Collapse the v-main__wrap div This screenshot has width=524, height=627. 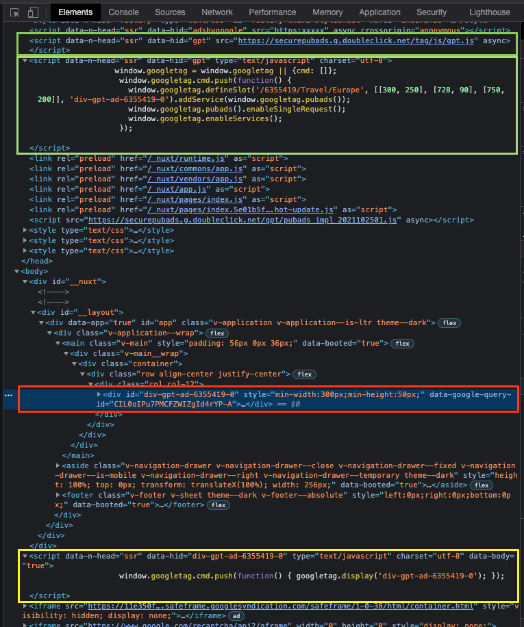66,354
